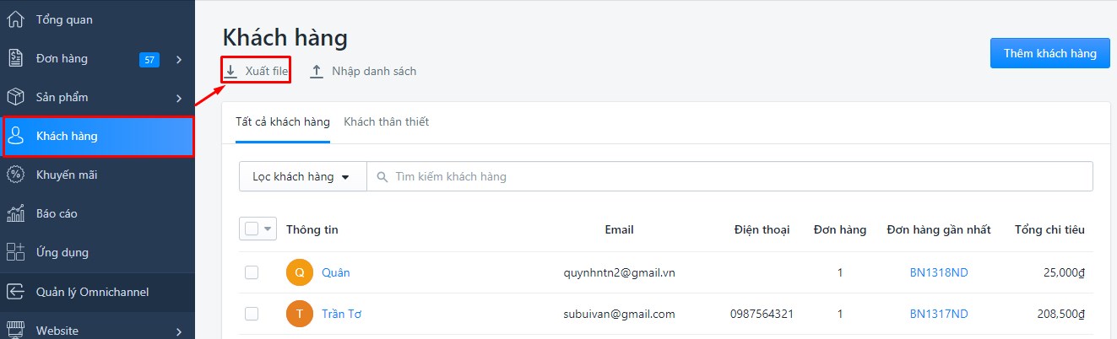Select the Tất cả khách hàng tab
Image resolution: width=1117 pixels, height=339 pixels.
283,121
